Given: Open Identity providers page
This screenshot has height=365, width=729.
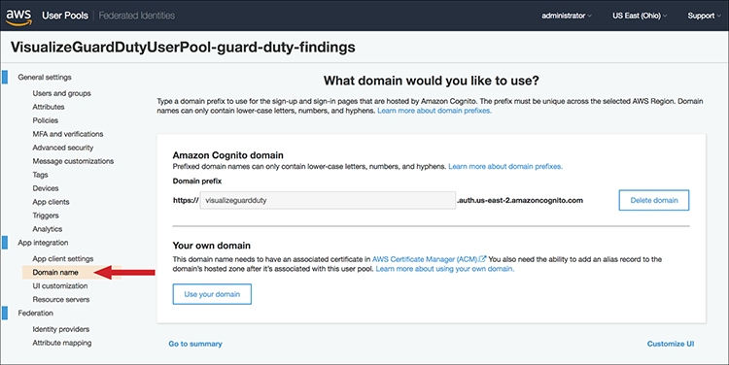Looking at the screenshot, I should click(61, 329).
